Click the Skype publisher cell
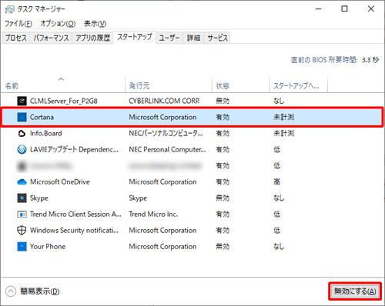 [138, 198]
